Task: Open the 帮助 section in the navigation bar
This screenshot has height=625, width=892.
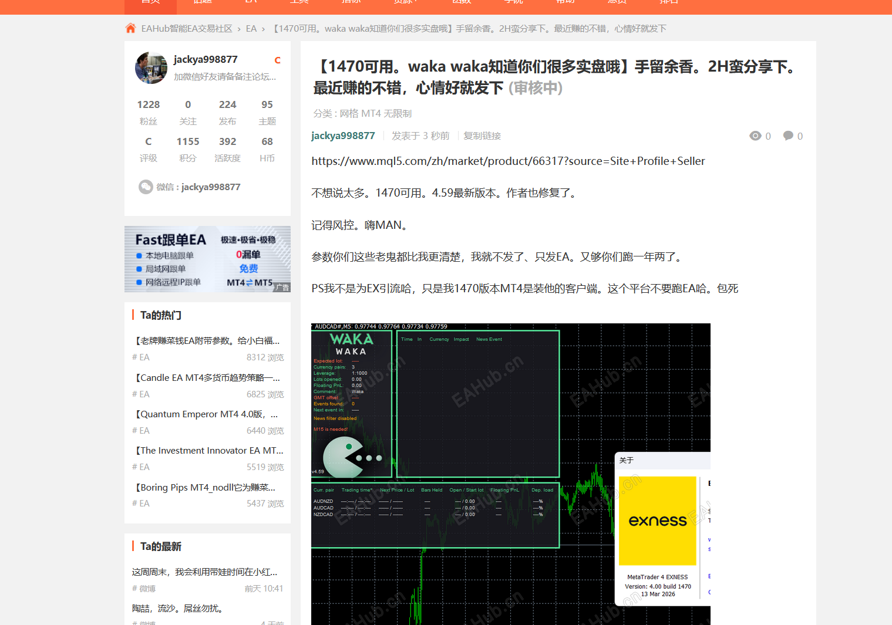Action: coord(564,4)
